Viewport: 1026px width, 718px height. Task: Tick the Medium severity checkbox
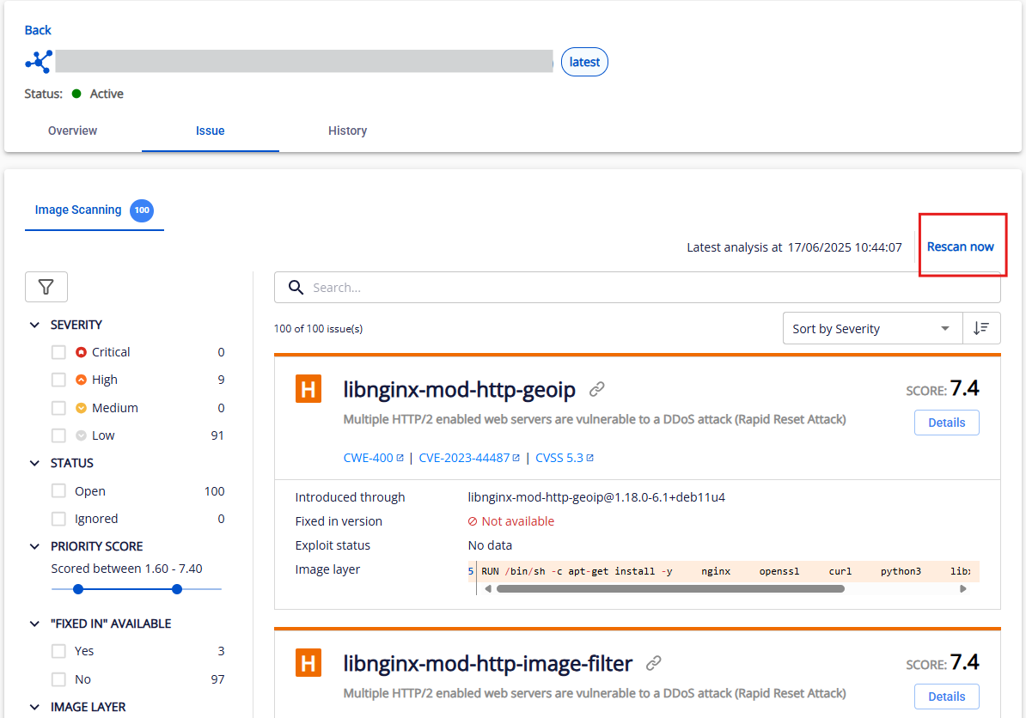click(59, 408)
